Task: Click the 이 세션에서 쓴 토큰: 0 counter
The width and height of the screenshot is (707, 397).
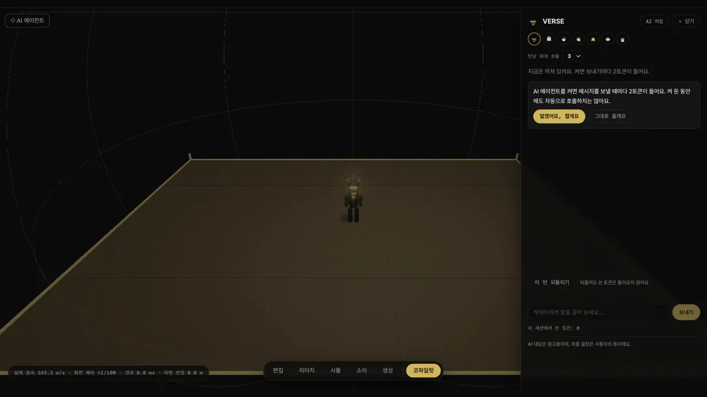Action: (554, 328)
